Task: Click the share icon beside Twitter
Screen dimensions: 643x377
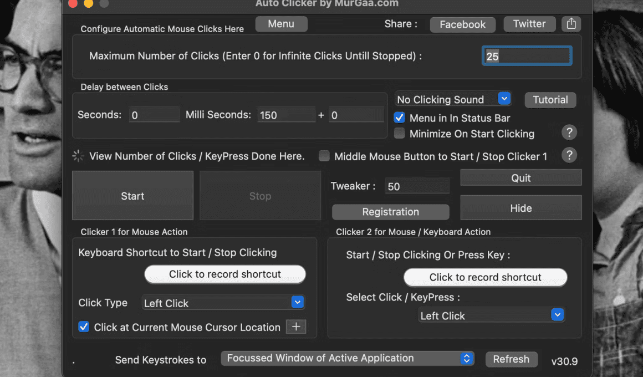Action: [571, 24]
